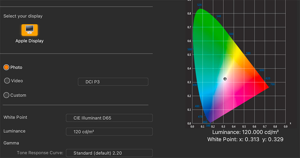Screen dimensions: 300x158
Task: Switch to the Custom radio option
Action: click(6, 95)
